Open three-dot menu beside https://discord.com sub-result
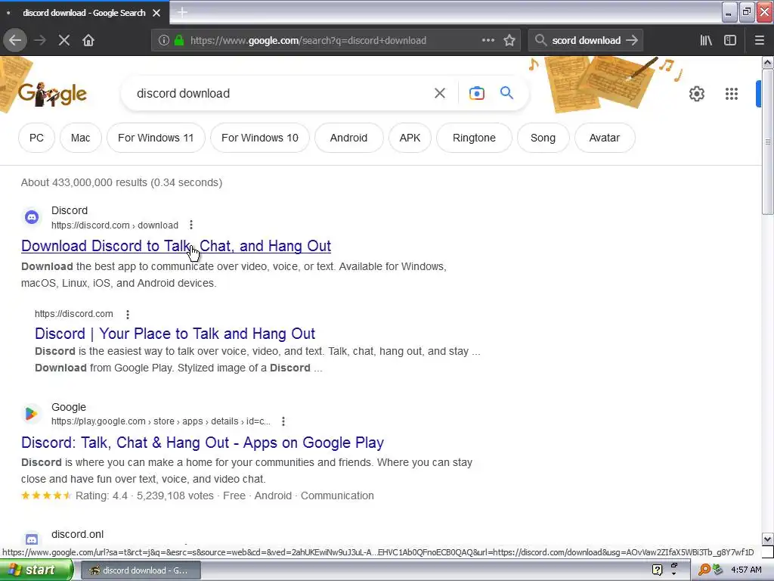774x581 pixels. point(128,314)
